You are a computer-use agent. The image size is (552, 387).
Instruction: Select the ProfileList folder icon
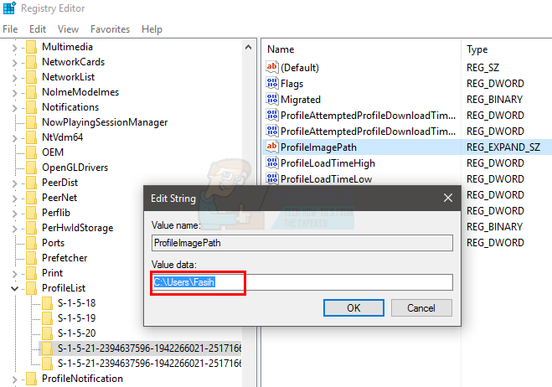(31, 288)
